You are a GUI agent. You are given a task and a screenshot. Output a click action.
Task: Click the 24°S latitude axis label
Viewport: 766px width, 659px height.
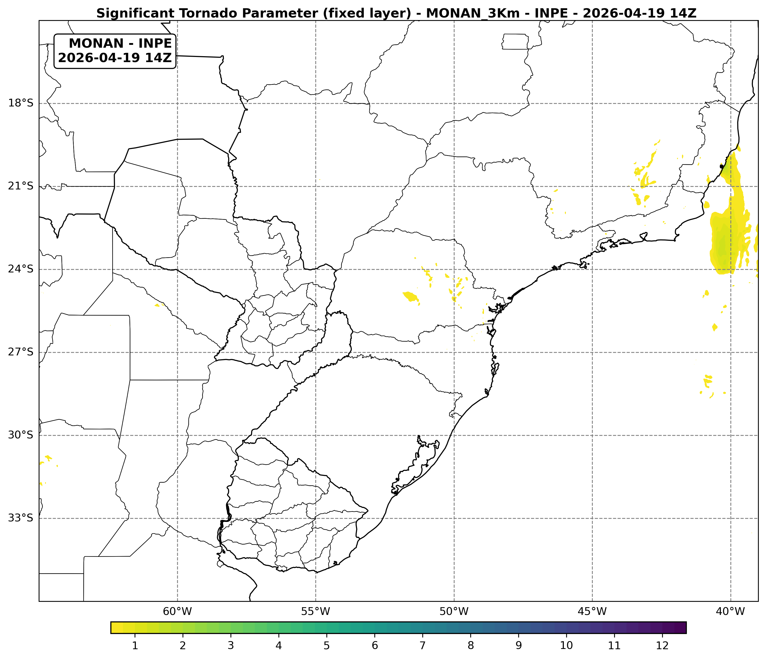click(x=21, y=269)
